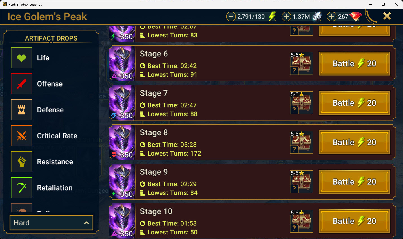Select the Offense artifact sword icon
Screen dimensions: 403x239
tap(21, 84)
